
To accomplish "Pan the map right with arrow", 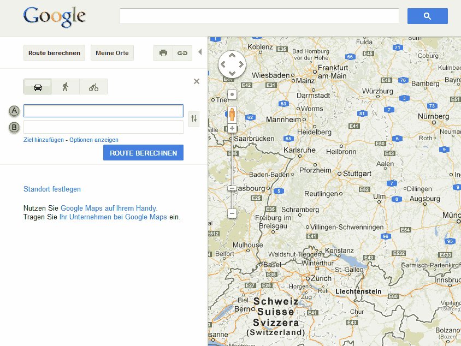I will tap(241, 64).
